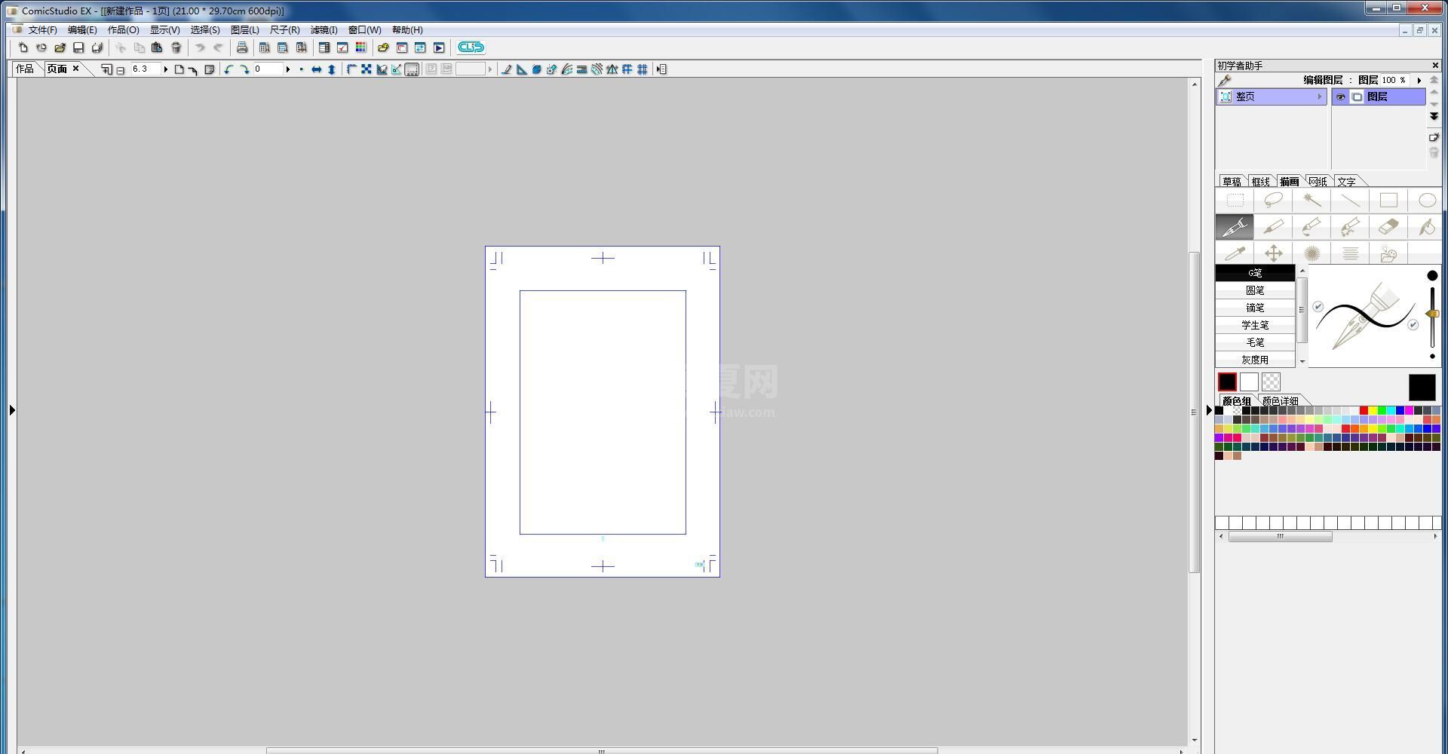Viewport: 1448px width, 754px height.
Task: Select the lasso selection tool
Action: pos(1273,201)
